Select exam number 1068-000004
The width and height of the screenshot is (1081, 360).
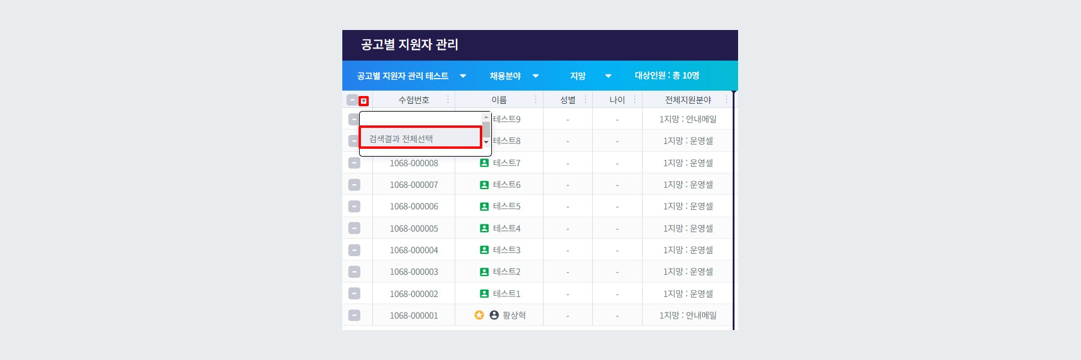(414, 250)
